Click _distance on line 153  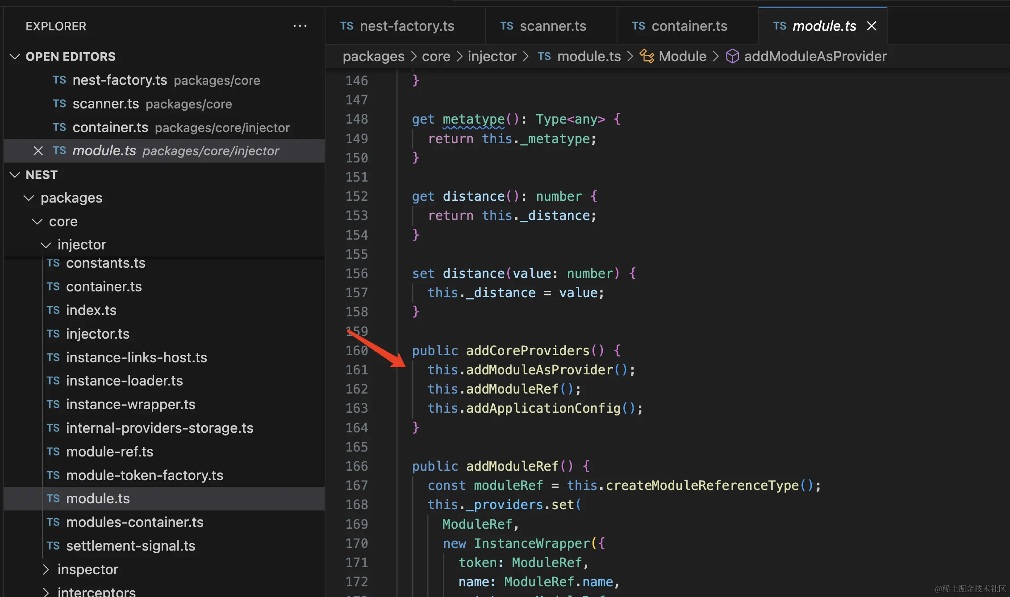tap(555, 216)
